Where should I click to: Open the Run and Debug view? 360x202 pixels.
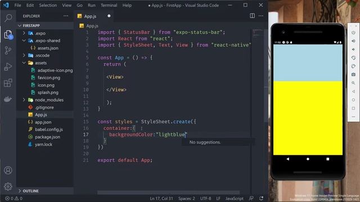click(x=8, y=67)
